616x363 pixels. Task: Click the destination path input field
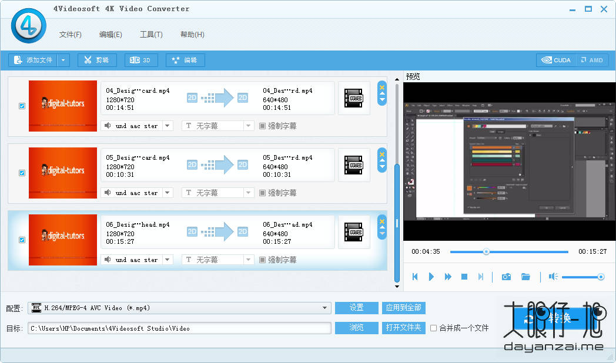(179, 328)
